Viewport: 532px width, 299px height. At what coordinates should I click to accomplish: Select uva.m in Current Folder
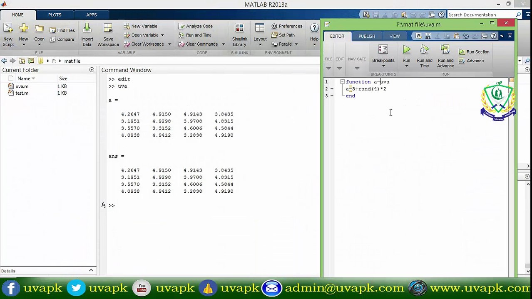click(22, 86)
